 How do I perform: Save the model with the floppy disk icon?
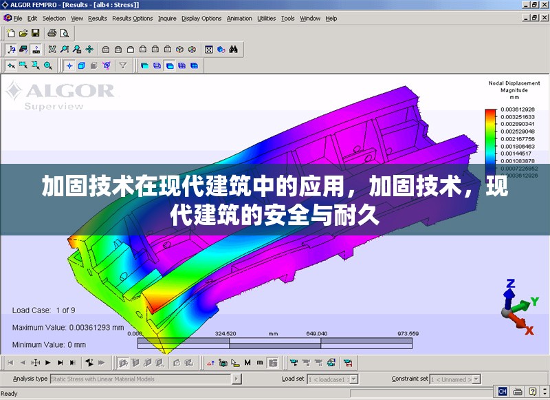[x=36, y=33]
